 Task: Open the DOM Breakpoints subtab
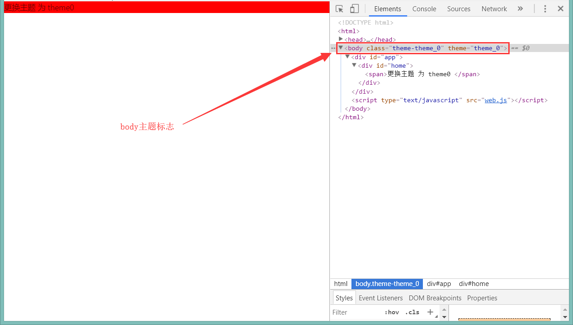pos(435,298)
